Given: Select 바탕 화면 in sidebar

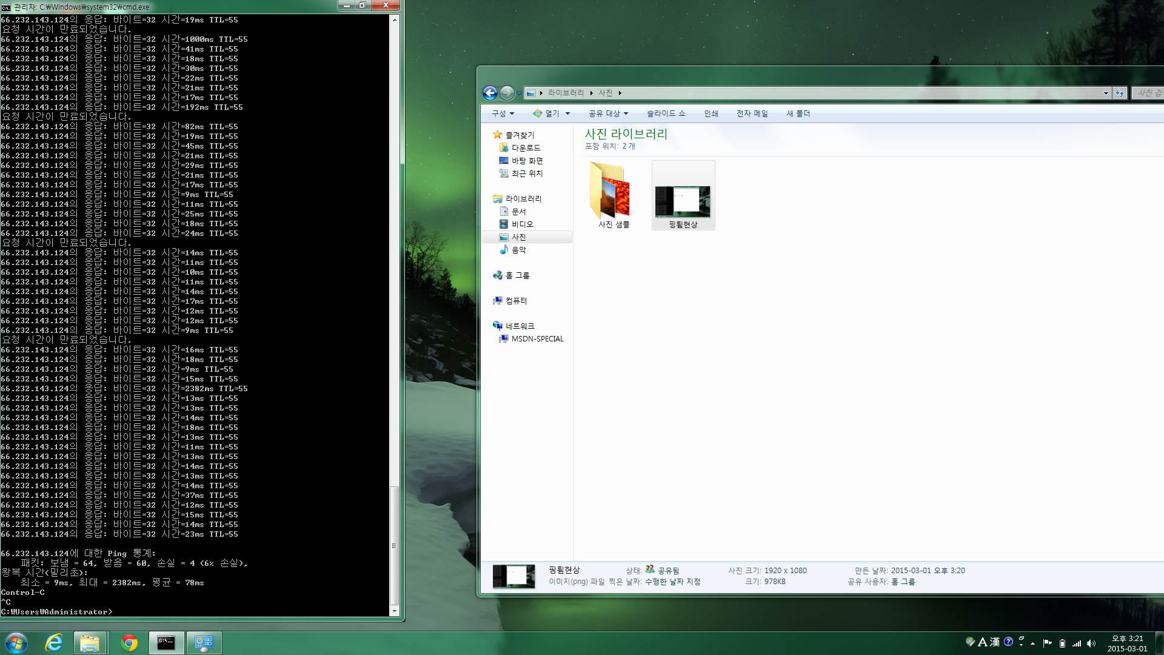Looking at the screenshot, I should 521,161.
